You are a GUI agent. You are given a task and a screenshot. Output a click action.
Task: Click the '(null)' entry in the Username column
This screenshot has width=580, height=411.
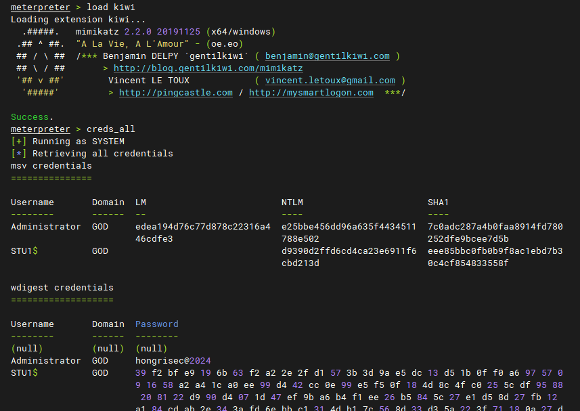coord(26,349)
